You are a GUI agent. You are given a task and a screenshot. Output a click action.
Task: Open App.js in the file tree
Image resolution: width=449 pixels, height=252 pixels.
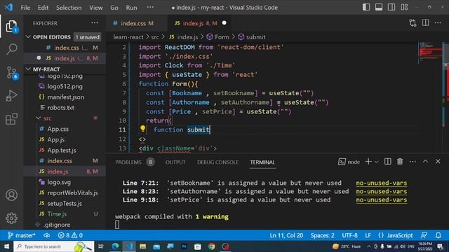56,139
